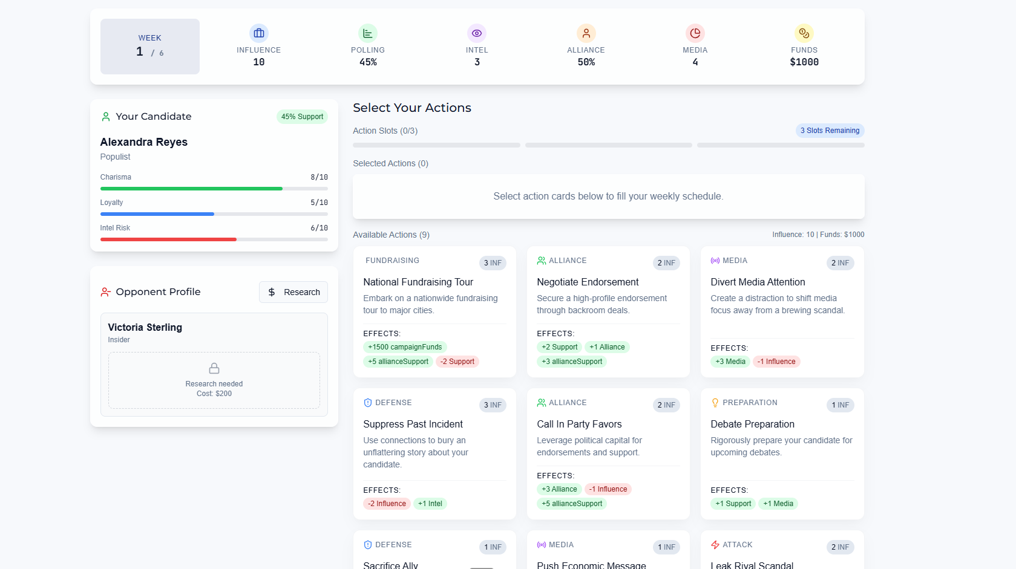The image size is (1016, 569).
Task: Click the Funds coins icon
Action: [804, 33]
